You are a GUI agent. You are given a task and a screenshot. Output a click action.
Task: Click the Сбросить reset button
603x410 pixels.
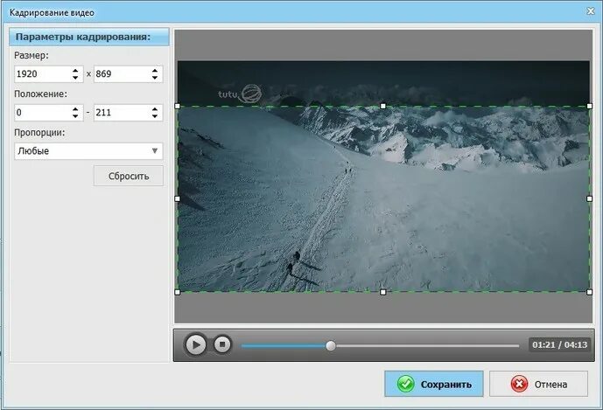[x=129, y=176]
